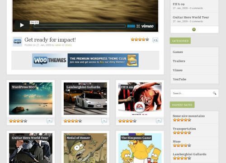Click the Woo avatar beside post title

point(17,41)
